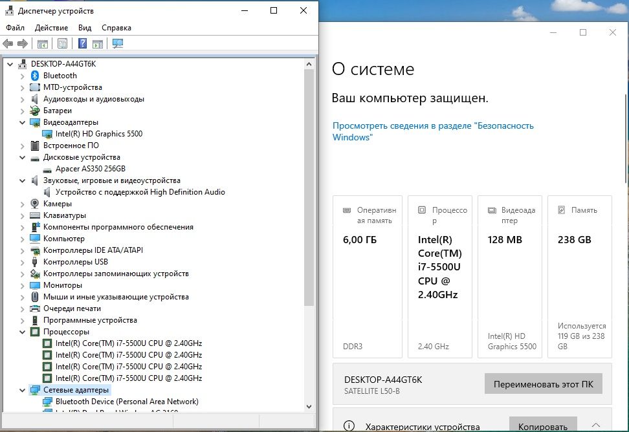Click the Мыши и иные указывающие устройства icon
Image resolution: width=629 pixels, height=432 pixels.
pyautogui.click(x=35, y=297)
